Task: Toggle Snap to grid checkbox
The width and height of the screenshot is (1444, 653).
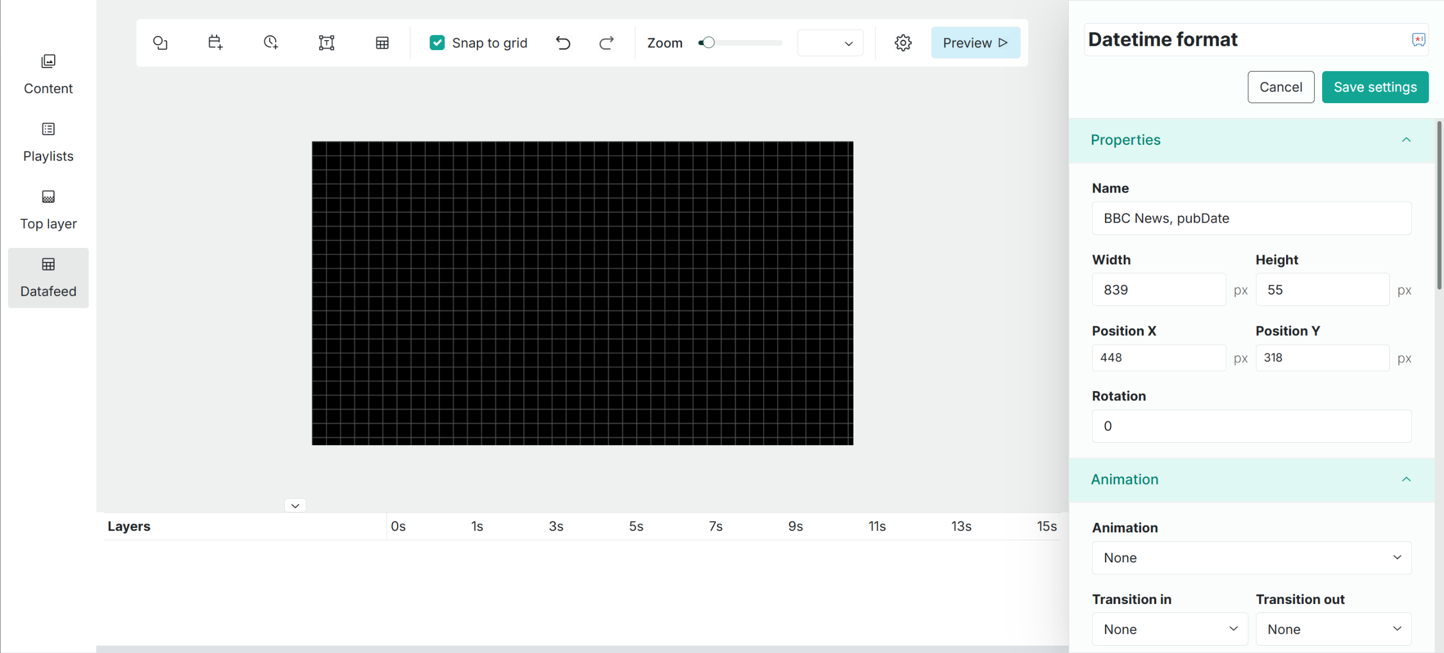Action: pyautogui.click(x=437, y=43)
